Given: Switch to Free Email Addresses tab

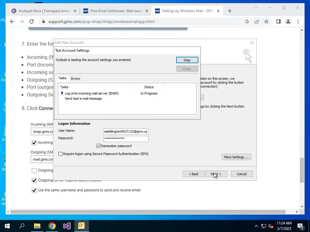Looking at the screenshot, I should click(116, 11).
